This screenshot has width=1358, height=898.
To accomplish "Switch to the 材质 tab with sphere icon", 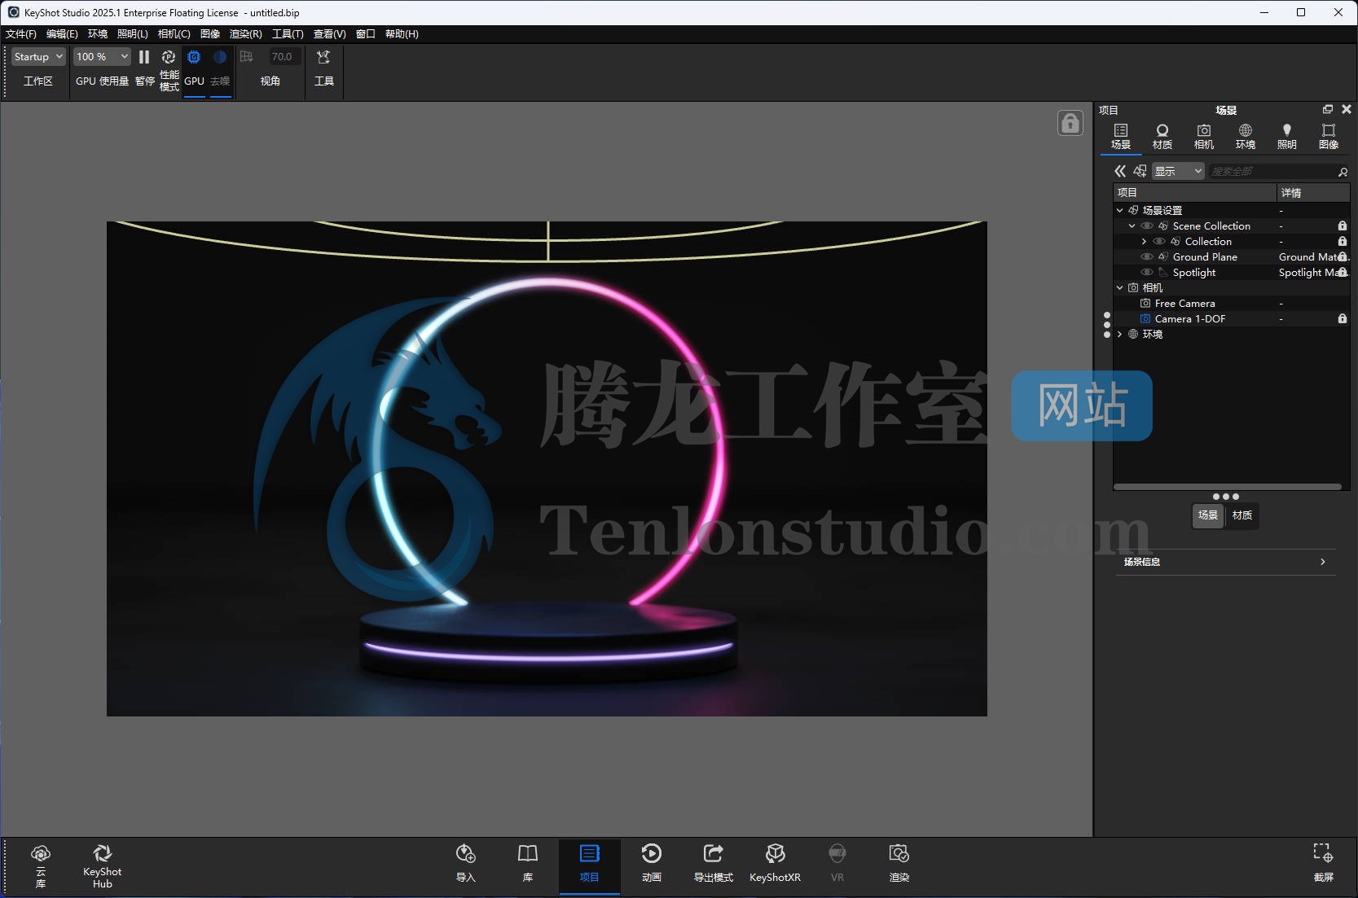I will pyautogui.click(x=1162, y=136).
